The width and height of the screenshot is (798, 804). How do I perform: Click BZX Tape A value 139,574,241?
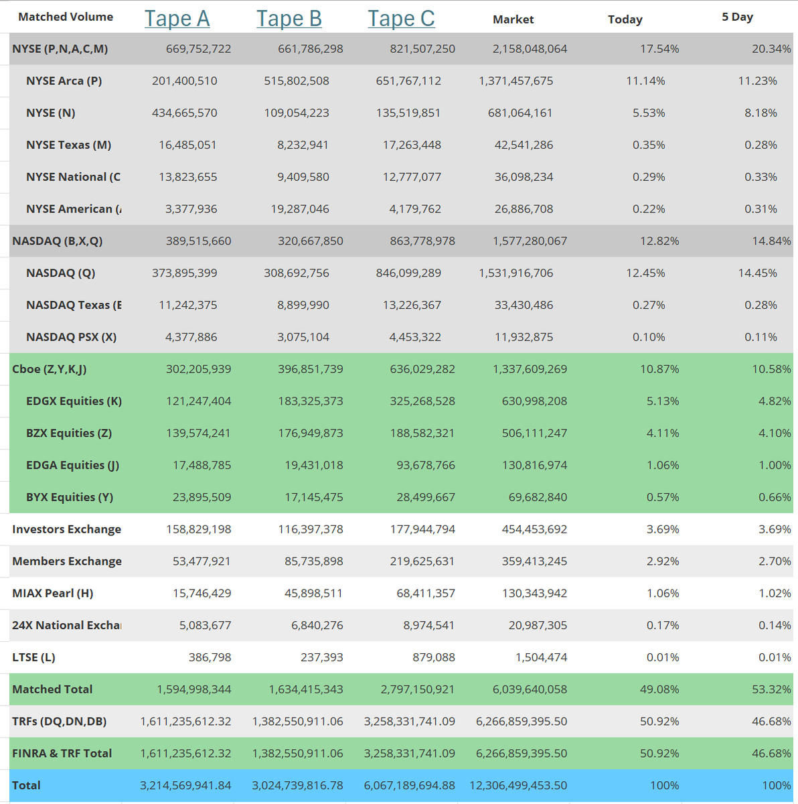197,433
